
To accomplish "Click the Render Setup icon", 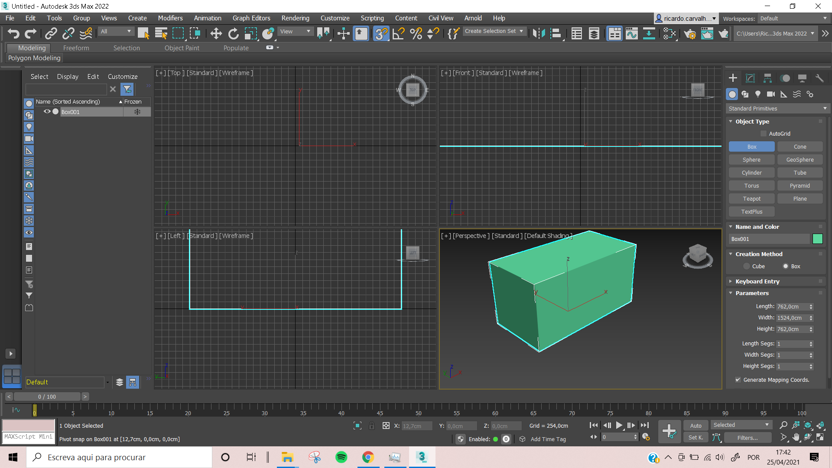I will (690, 33).
